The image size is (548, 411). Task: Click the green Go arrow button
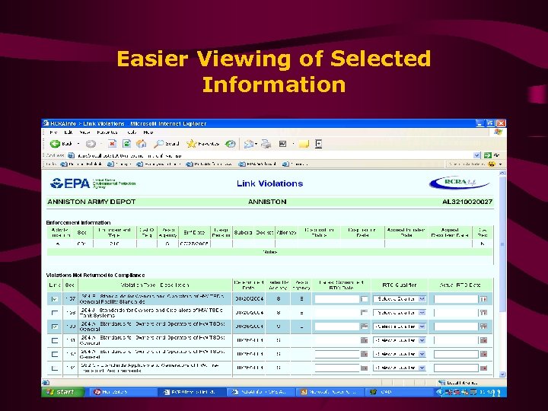pyautogui.click(x=488, y=155)
